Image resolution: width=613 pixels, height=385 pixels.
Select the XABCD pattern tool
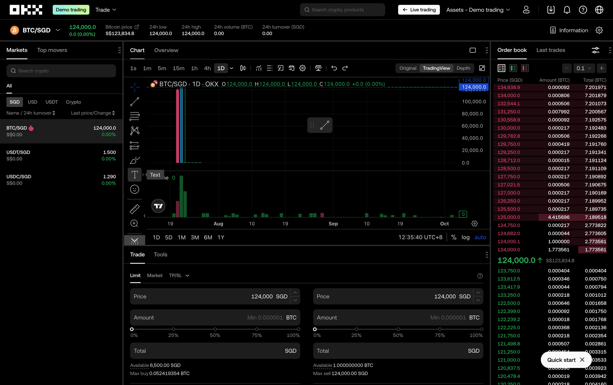click(134, 131)
